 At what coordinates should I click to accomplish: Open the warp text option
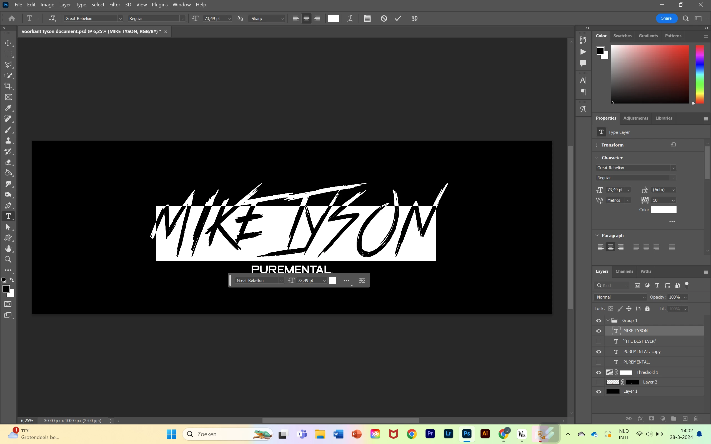point(350,19)
